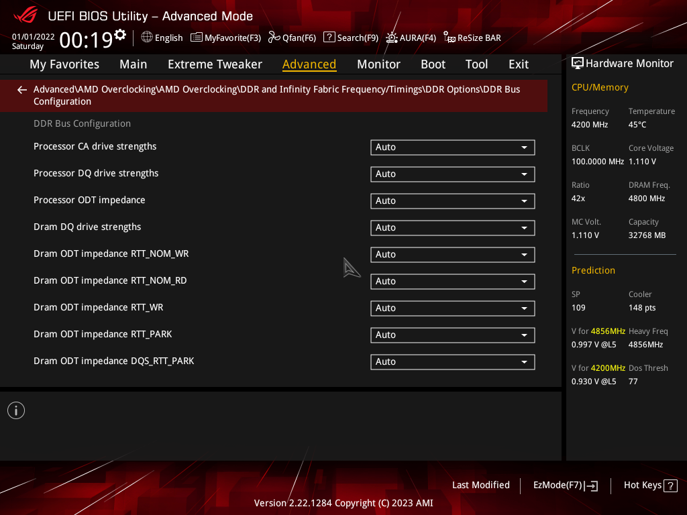
Task: Click the Hardware Monitor display icon
Action: click(x=578, y=64)
